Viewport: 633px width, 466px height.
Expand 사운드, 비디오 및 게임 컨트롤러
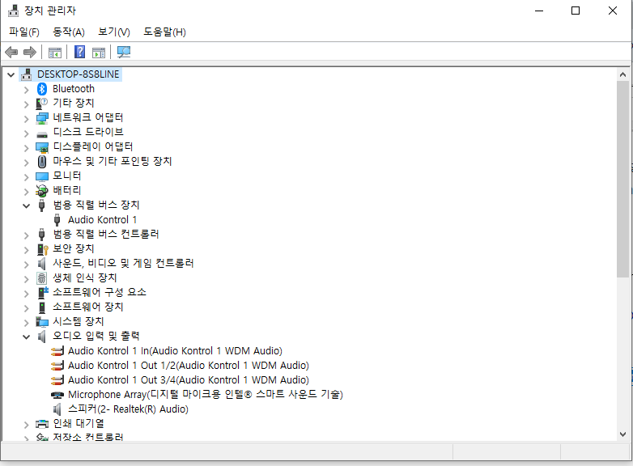coord(26,265)
